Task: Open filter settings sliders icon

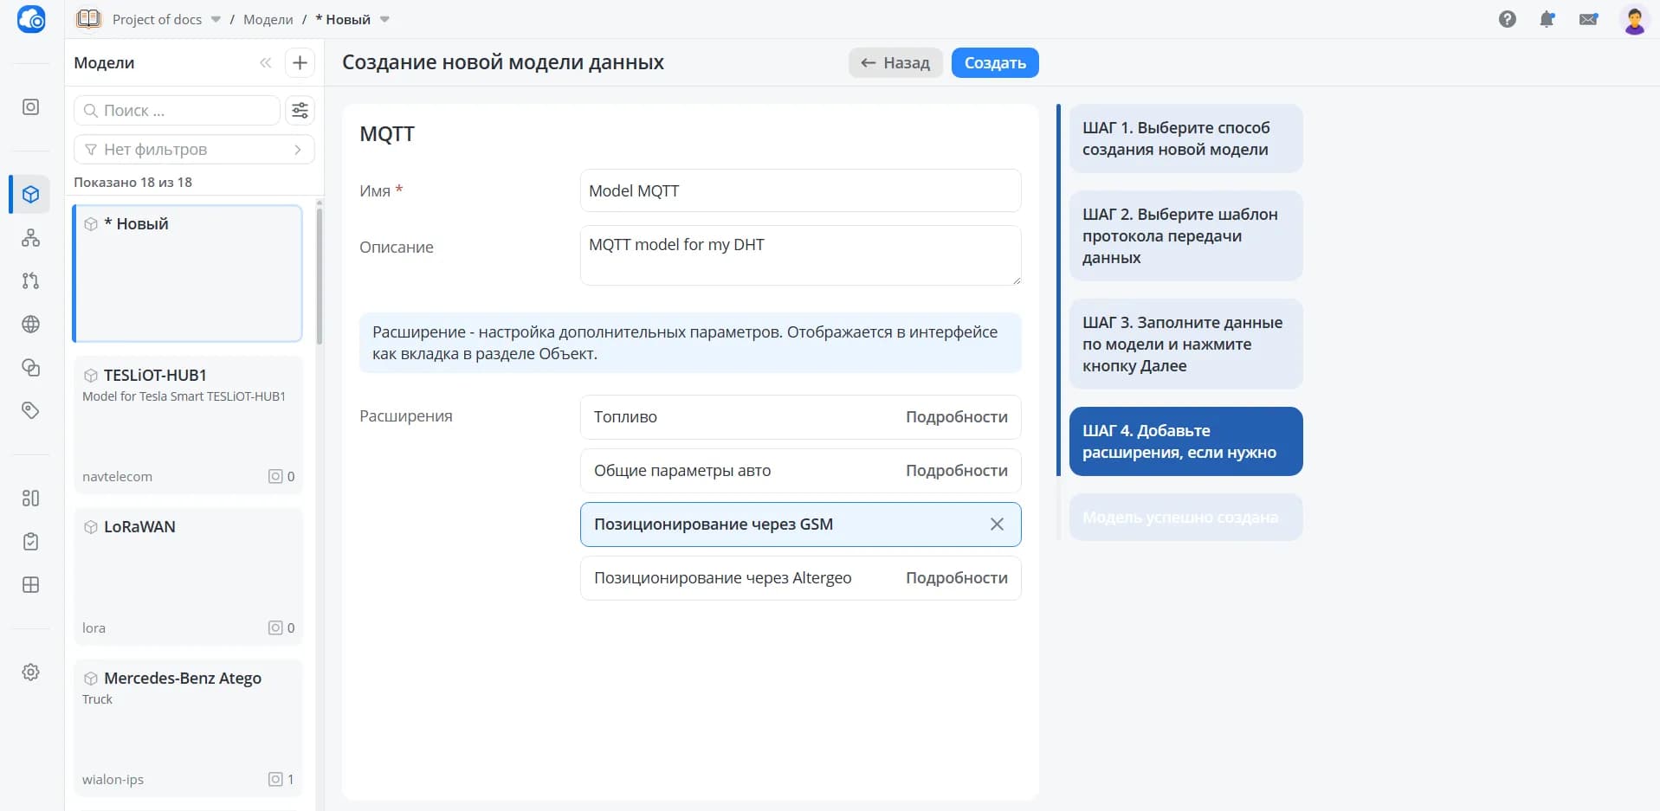Action: pos(300,110)
